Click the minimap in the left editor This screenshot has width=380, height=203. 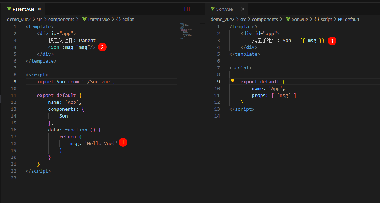click(x=186, y=31)
